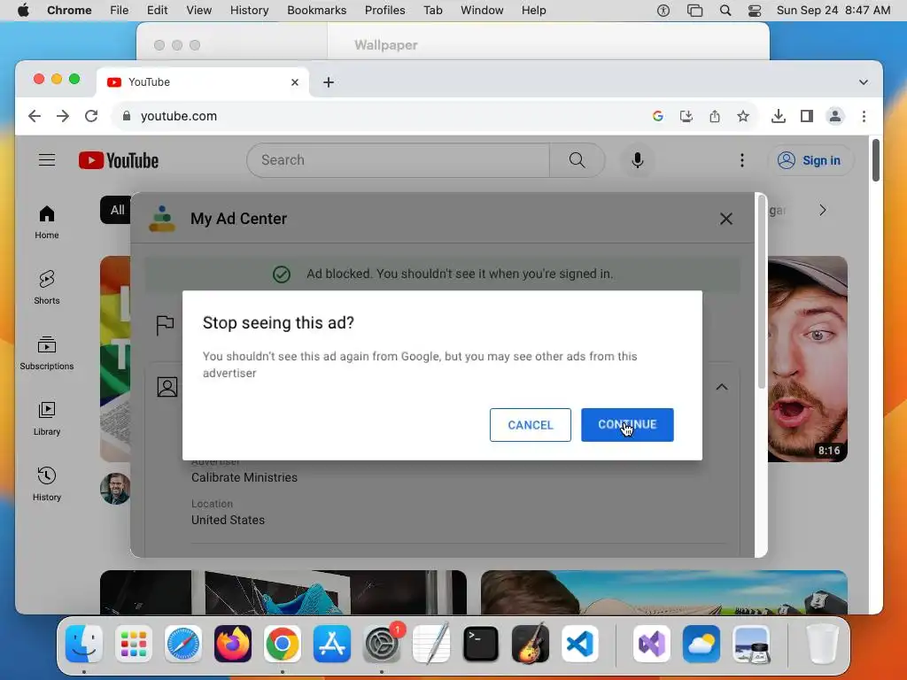Screen dimensions: 907x680
Task: Bookmark this tab with the star
Action: [x=743, y=116]
